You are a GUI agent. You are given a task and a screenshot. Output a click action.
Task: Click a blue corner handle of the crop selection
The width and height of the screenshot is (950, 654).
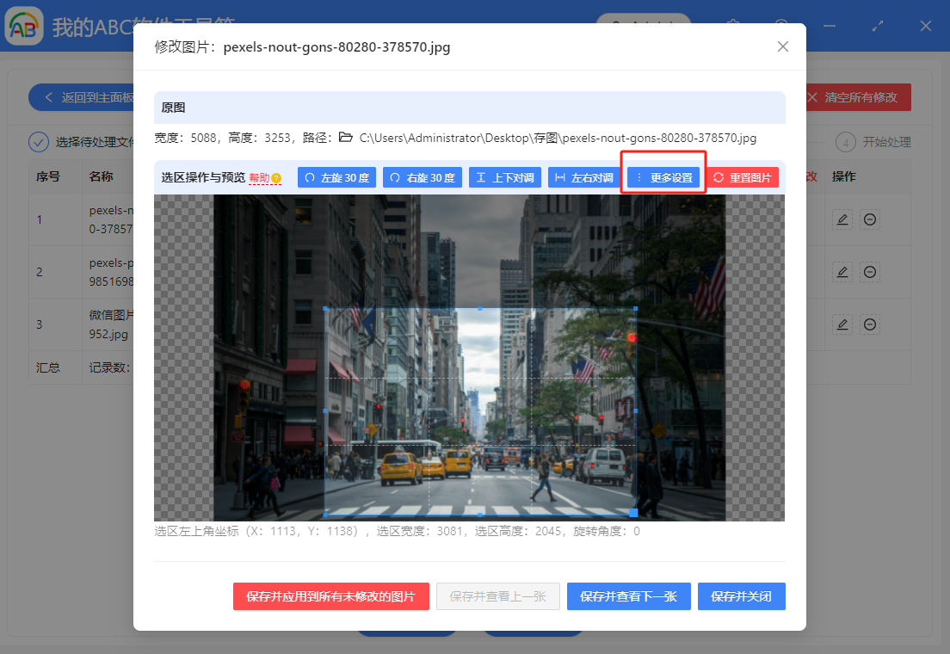point(325,306)
